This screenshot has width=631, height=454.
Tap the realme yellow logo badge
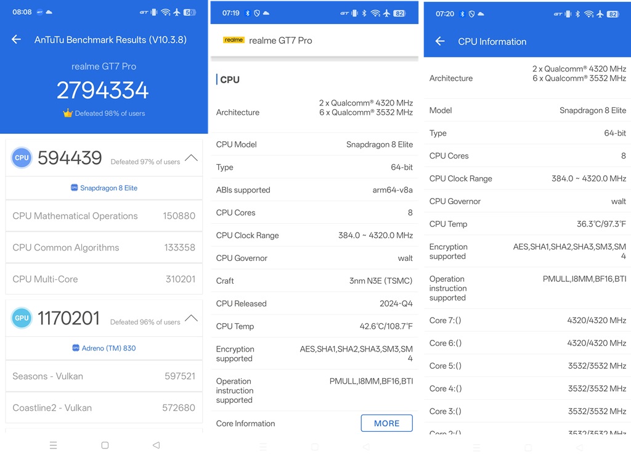tap(234, 40)
